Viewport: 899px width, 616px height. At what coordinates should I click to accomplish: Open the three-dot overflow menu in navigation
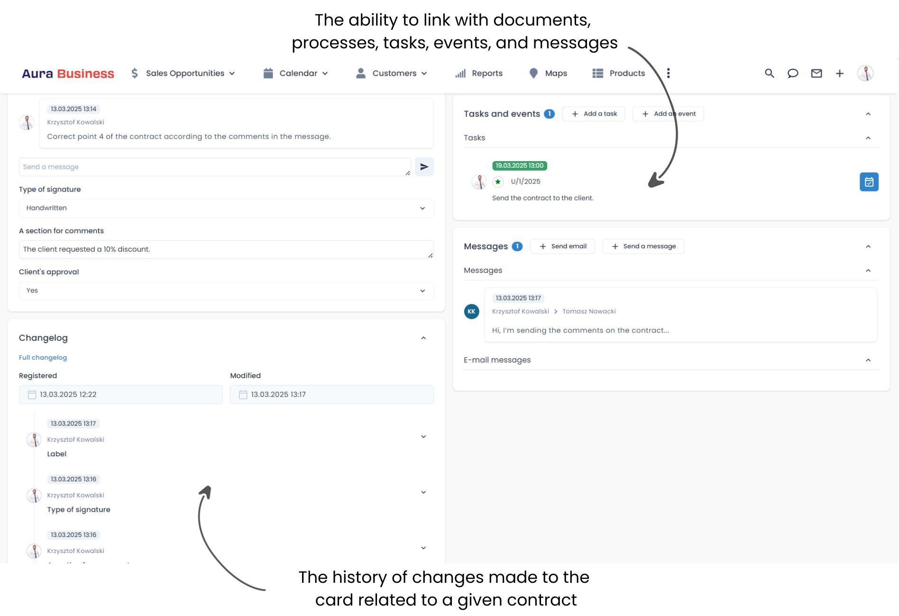pyautogui.click(x=668, y=73)
